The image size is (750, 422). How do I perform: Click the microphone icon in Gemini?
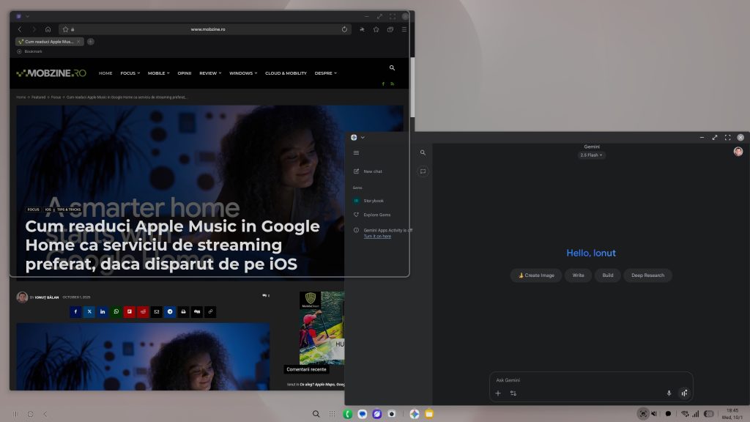[669, 393]
